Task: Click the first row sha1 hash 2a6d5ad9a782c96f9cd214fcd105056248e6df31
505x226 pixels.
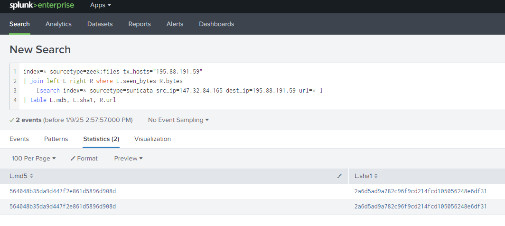Action: point(421,191)
